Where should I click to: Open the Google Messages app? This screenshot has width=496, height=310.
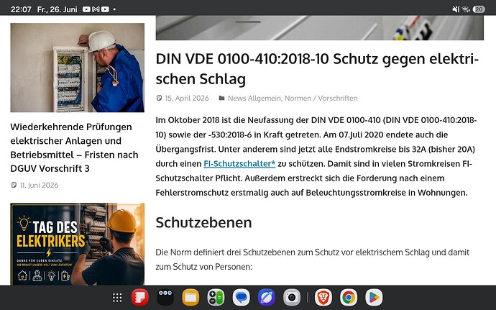click(x=241, y=298)
